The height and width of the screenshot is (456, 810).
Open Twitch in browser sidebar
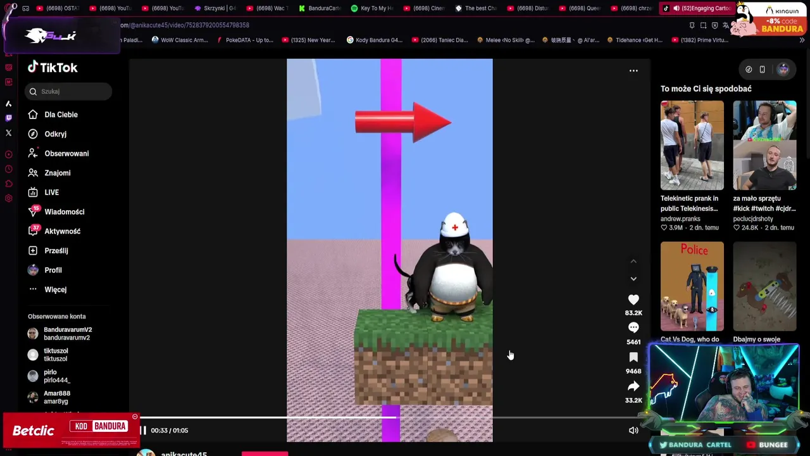[8, 118]
